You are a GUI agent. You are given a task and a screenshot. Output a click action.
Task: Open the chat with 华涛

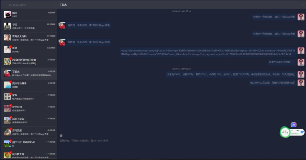tap(28, 26)
